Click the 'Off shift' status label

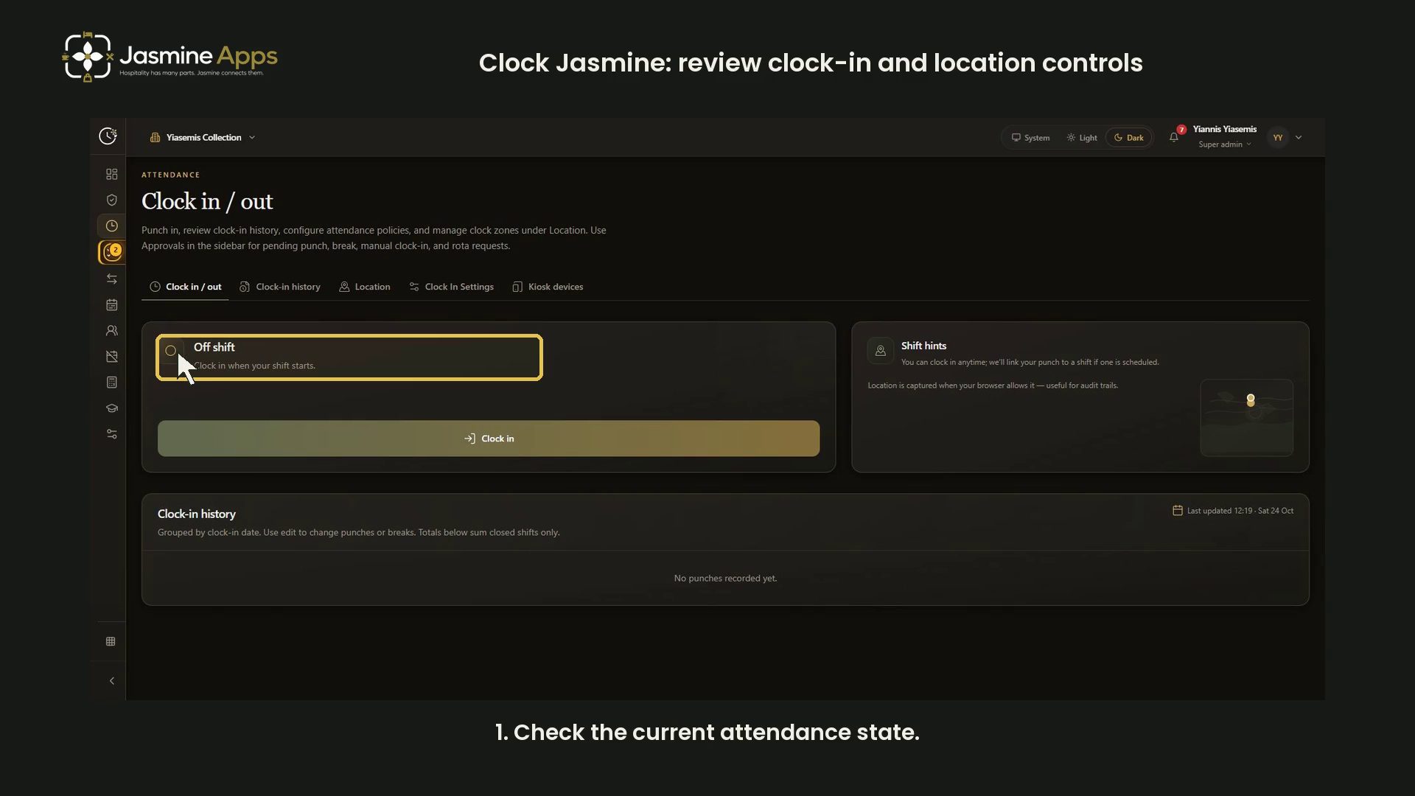[x=214, y=347]
